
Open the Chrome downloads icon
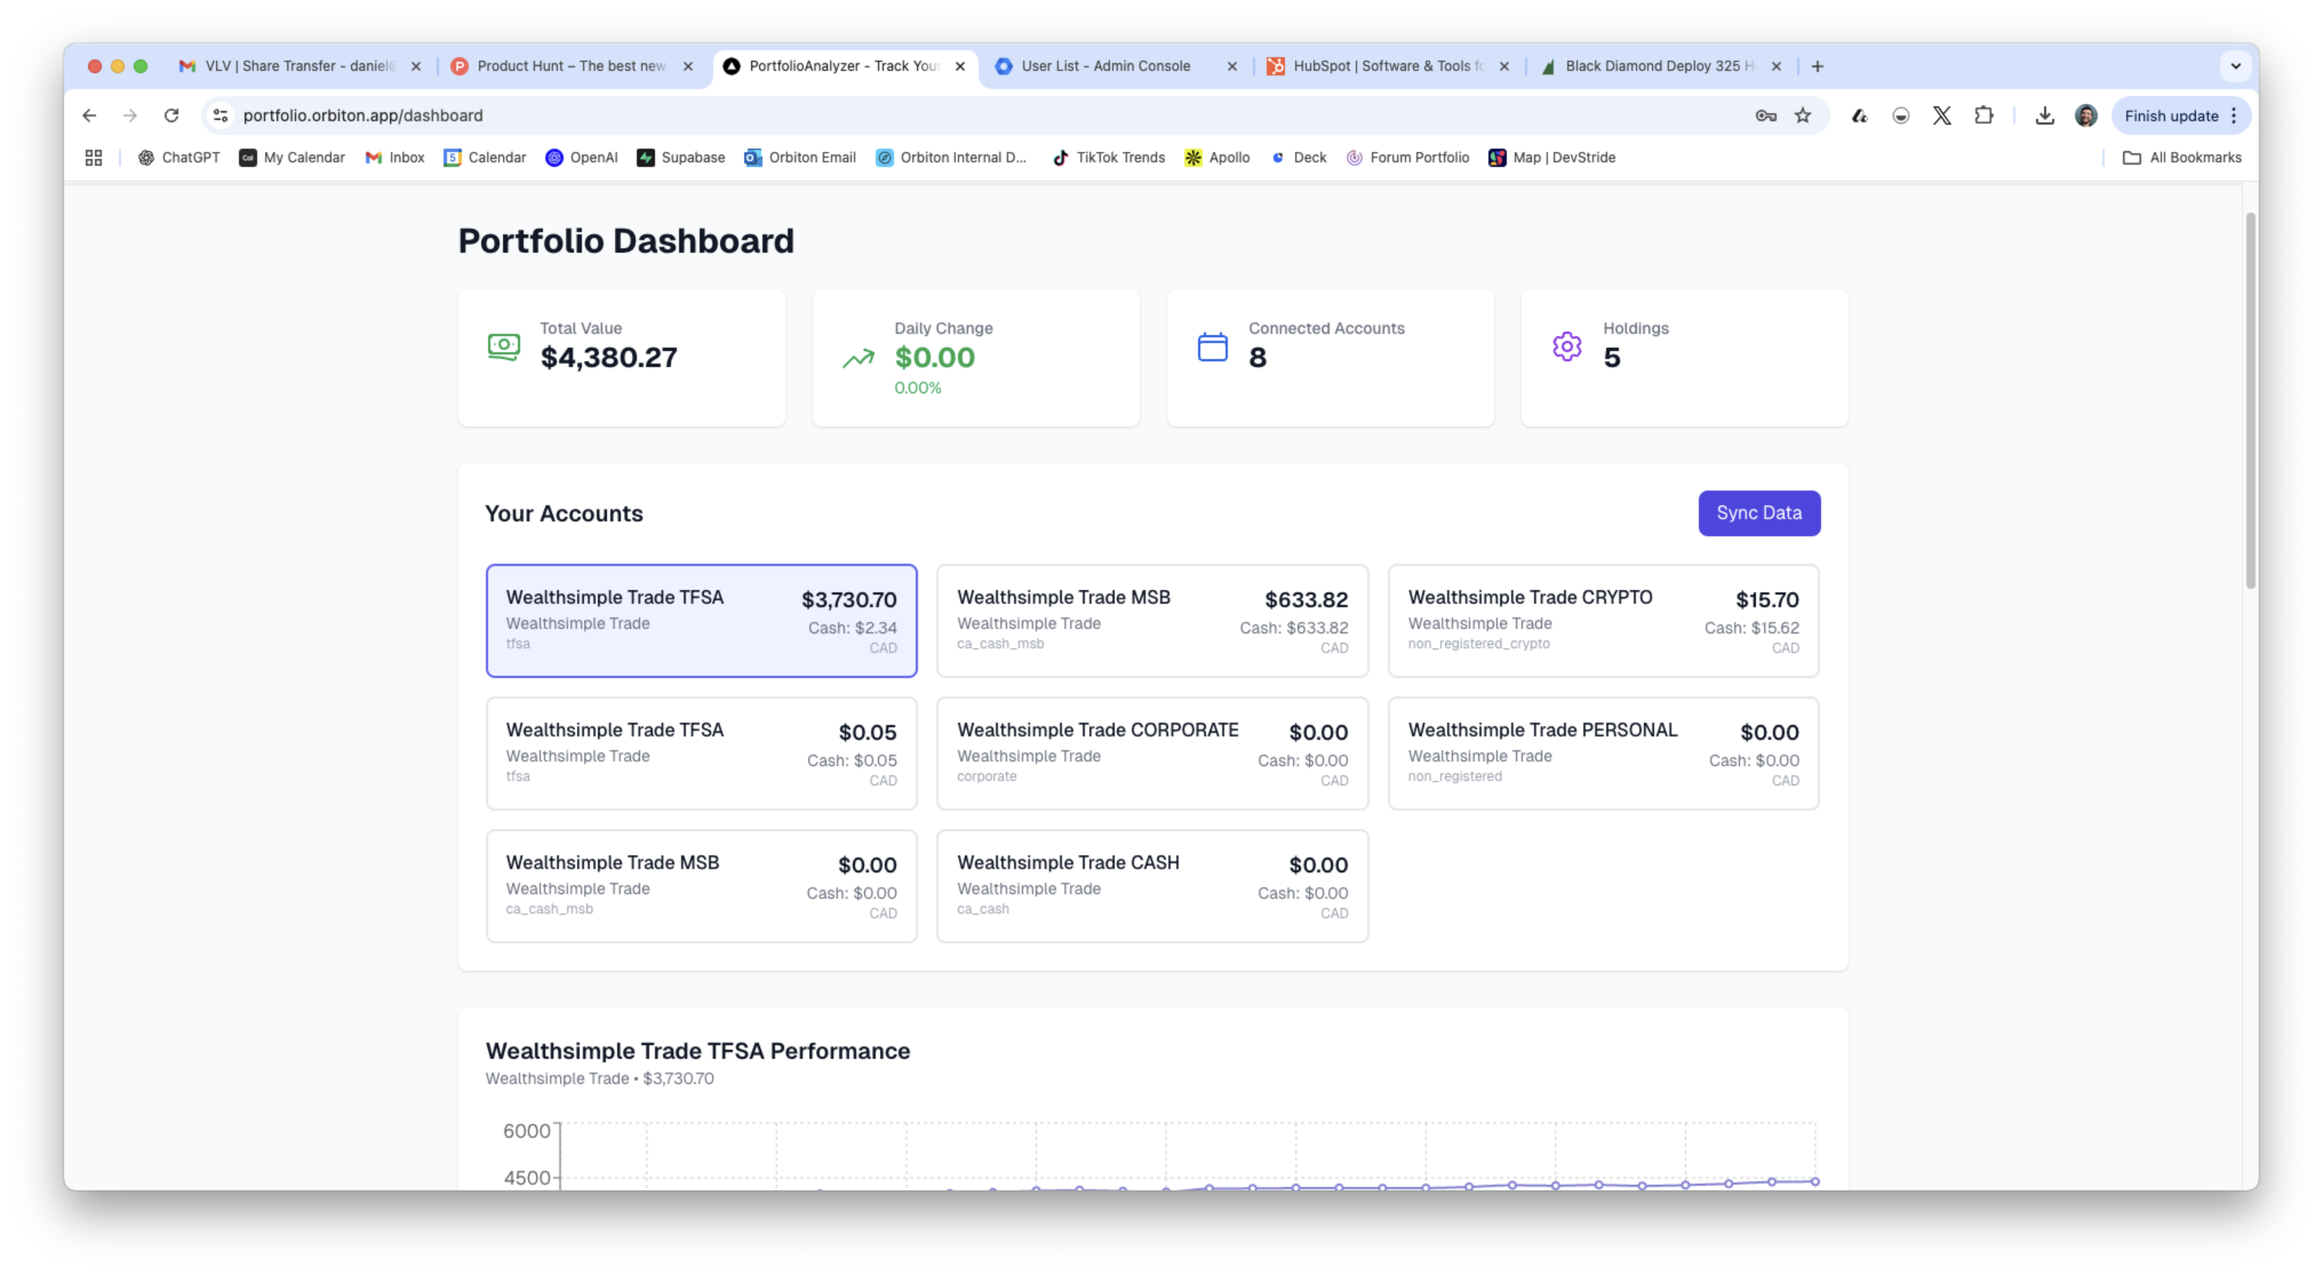click(x=2045, y=115)
